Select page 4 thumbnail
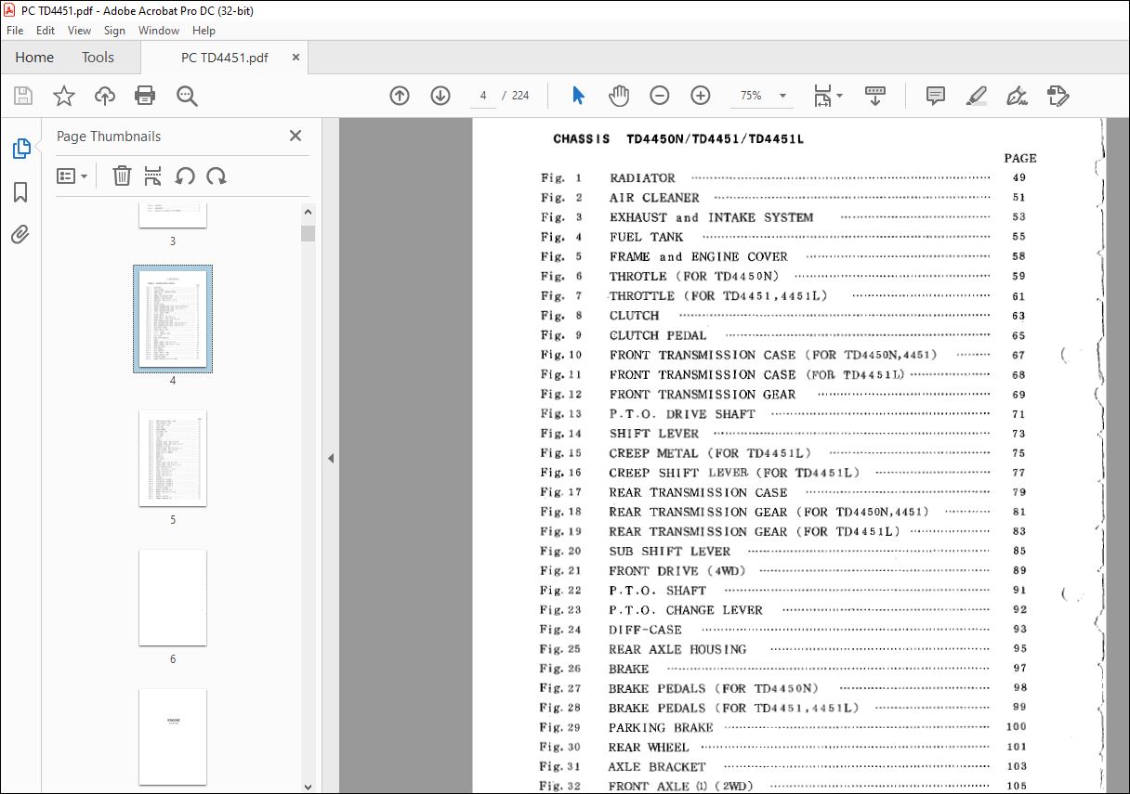Viewport: 1130px width, 794px height. click(173, 319)
